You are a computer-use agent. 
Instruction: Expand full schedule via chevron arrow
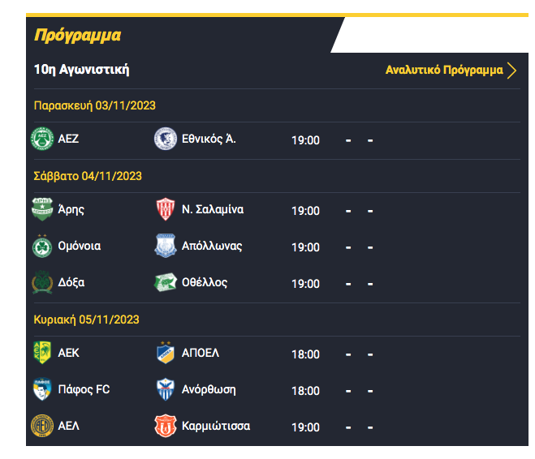pos(511,71)
